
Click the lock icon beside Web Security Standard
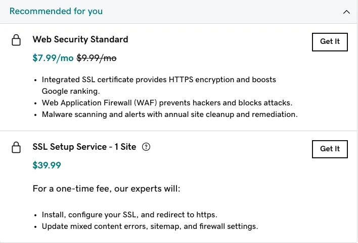click(16, 40)
